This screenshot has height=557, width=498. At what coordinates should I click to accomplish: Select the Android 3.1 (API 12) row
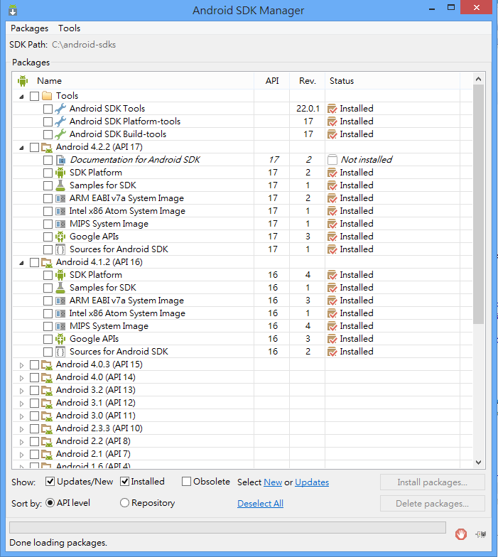(242, 403)
